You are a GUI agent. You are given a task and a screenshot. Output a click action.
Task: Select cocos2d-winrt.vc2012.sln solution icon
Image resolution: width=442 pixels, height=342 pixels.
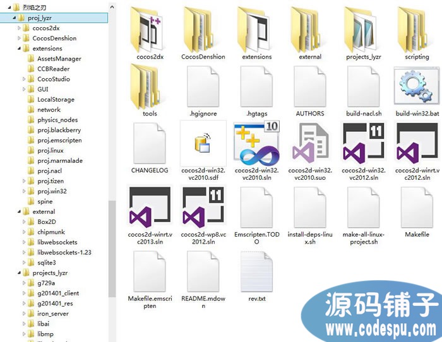click(x=417, y=143)
